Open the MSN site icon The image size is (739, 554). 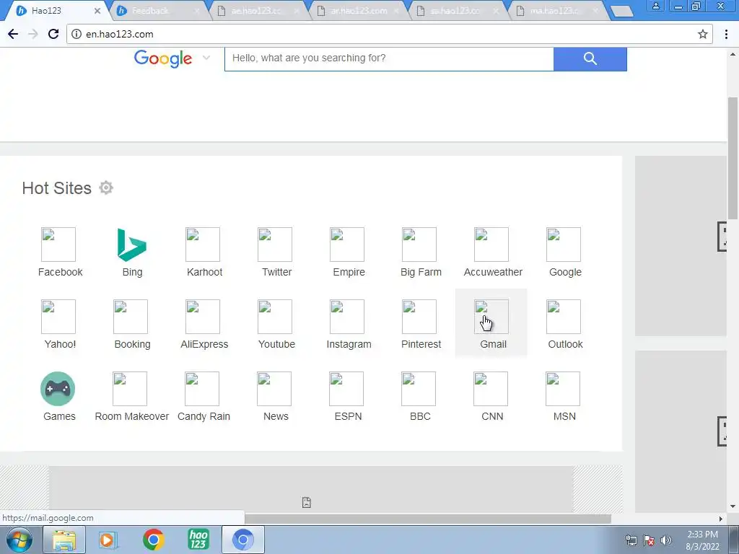[563, 389]
